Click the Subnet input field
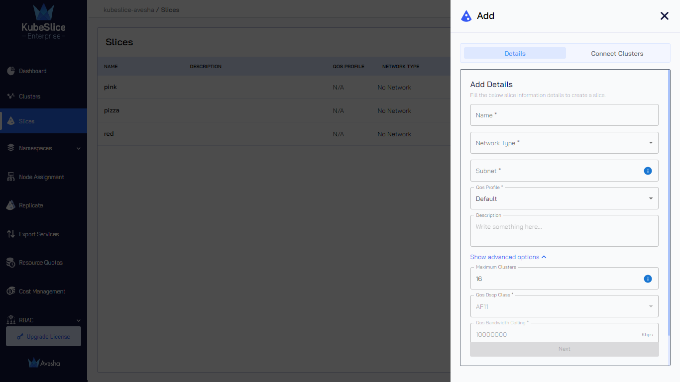The image size is (680, 382). coord(564,171)
